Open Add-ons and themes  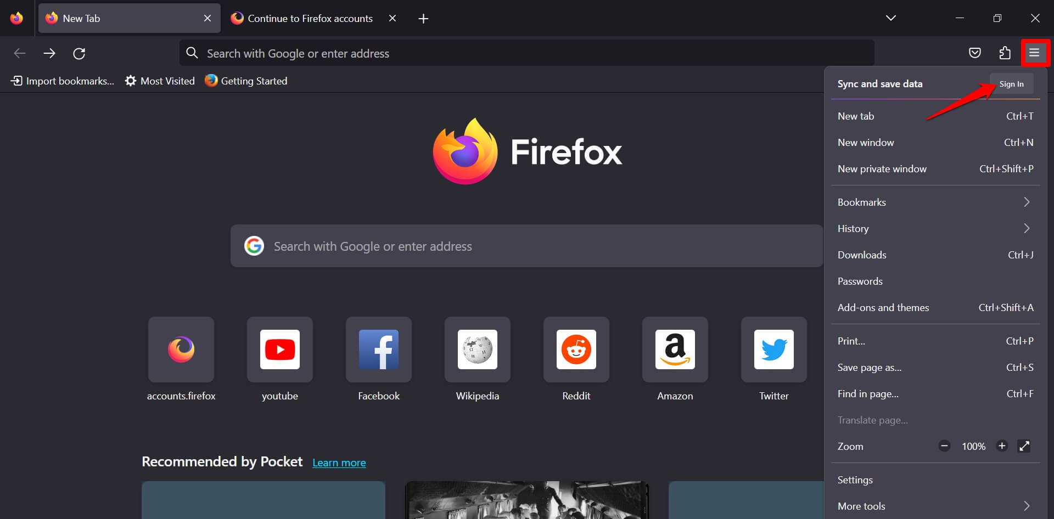point(935,307)
